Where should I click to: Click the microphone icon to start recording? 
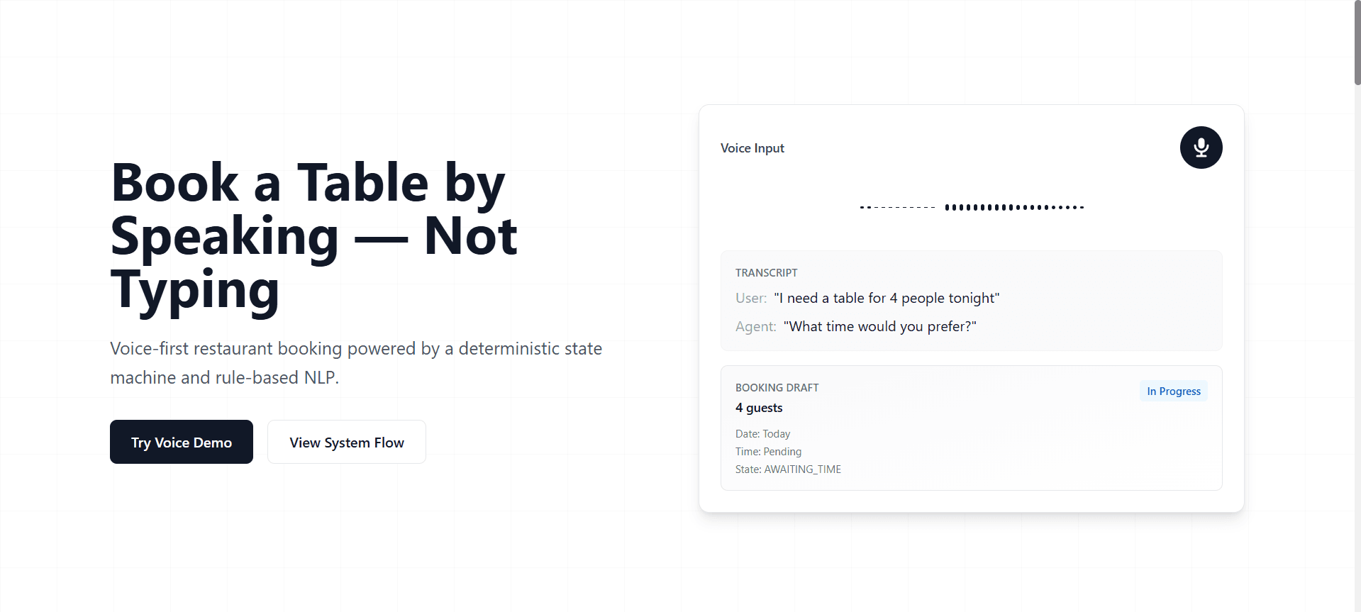coord(1200,148)
